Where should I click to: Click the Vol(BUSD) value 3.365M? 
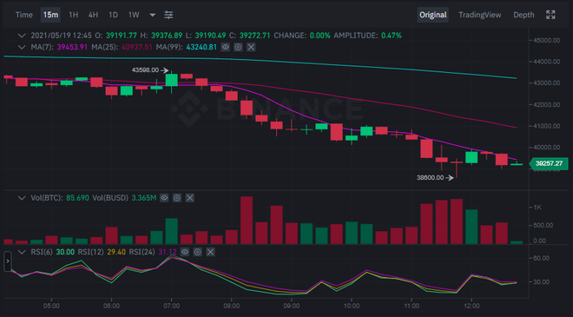coord(143,198)
